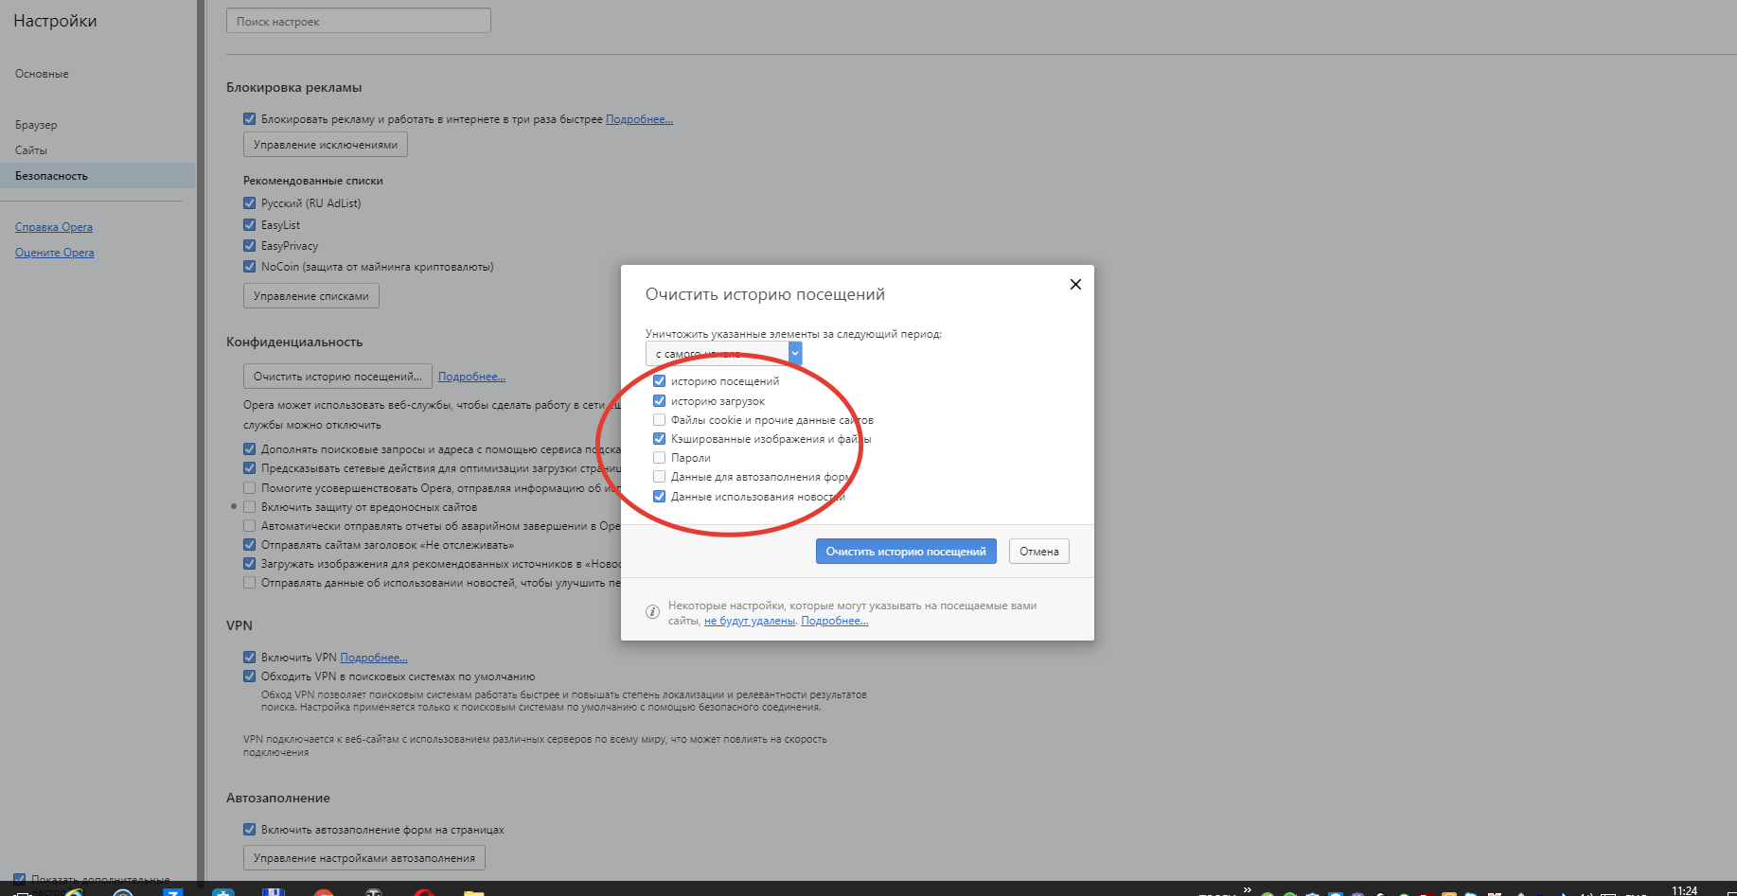Open 'Оцените Opera' link

click(x=55, y=253)
